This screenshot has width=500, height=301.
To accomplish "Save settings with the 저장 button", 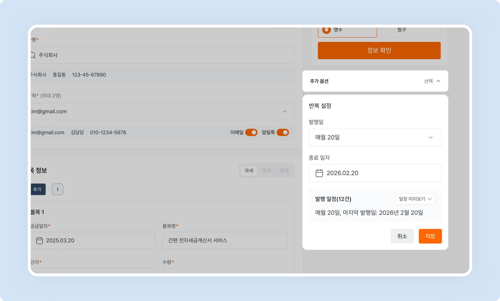I will [x=430, y=236].
